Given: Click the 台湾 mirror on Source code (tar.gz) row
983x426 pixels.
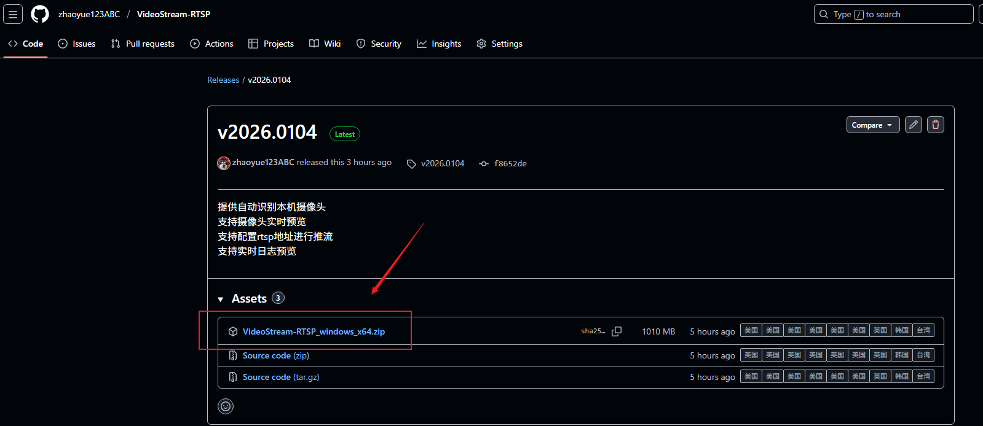Looking at the screenshot, I should pyautogui.click(x=923, y=376).
